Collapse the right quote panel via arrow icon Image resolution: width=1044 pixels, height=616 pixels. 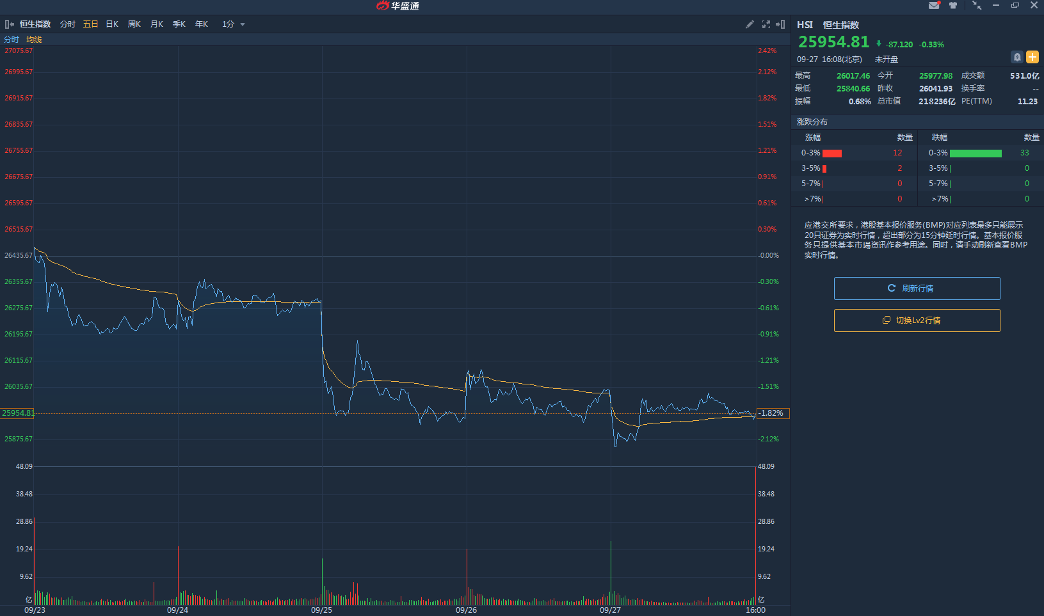pos(780,24)
